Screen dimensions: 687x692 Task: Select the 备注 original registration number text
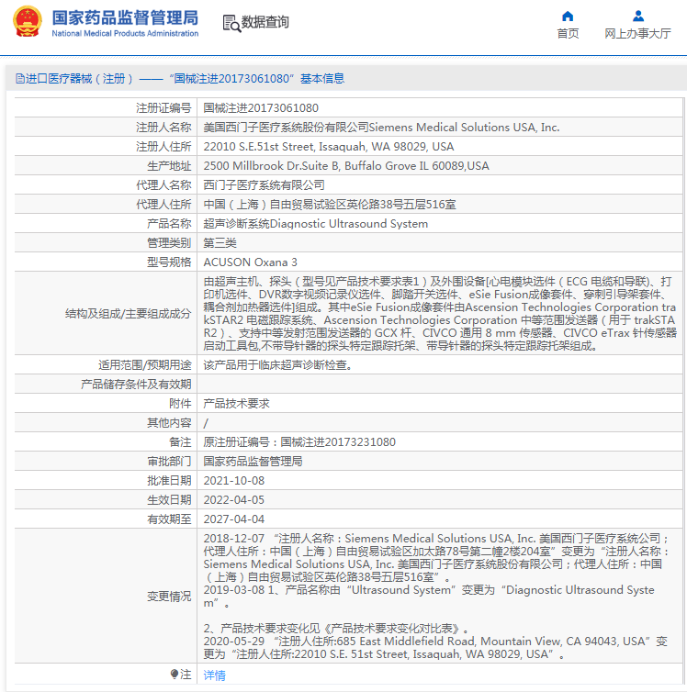click(x=298, y=441)
